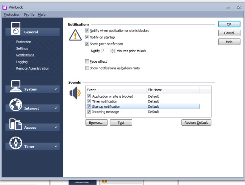Click the OK button

click(229, 24)
